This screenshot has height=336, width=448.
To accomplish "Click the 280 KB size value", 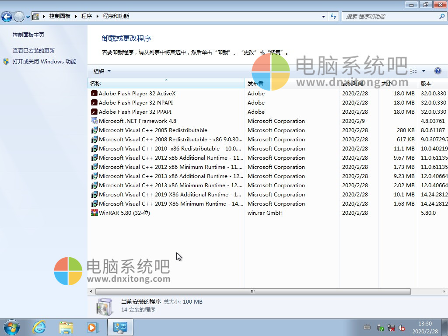I will point(406,130).
